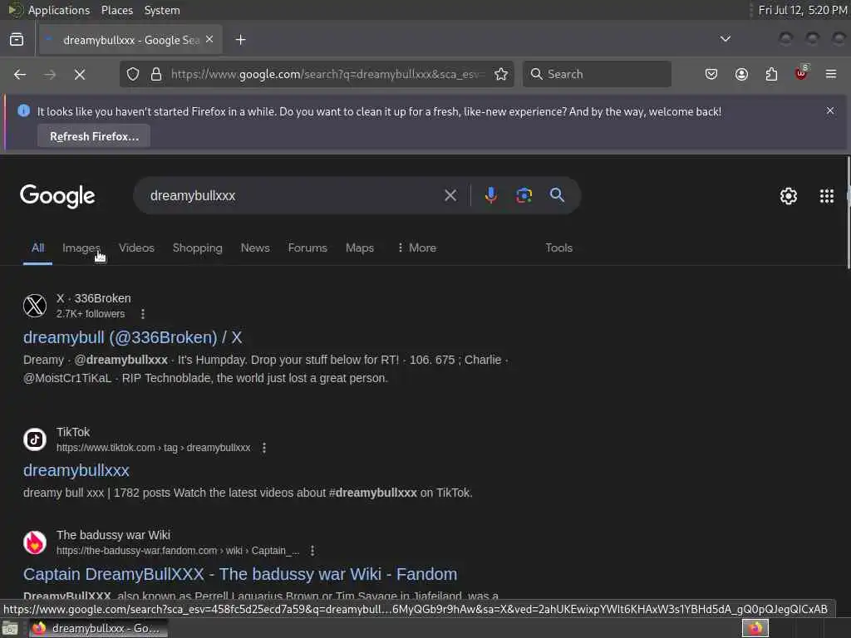Switch to Forums results
Image resolution: width=851 pixels, height=638 pixels.
click(x=307, y=248)
